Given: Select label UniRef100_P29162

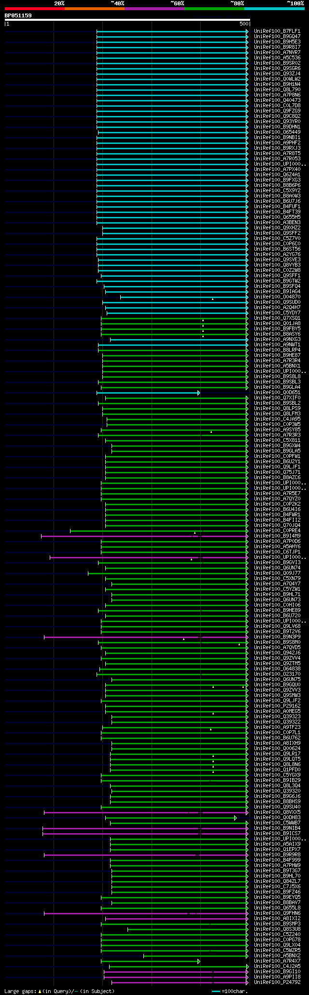Looking at the screenshot, I should tap(277, 706).
